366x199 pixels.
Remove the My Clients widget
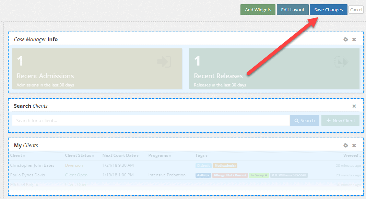click(x=354, y=145)
